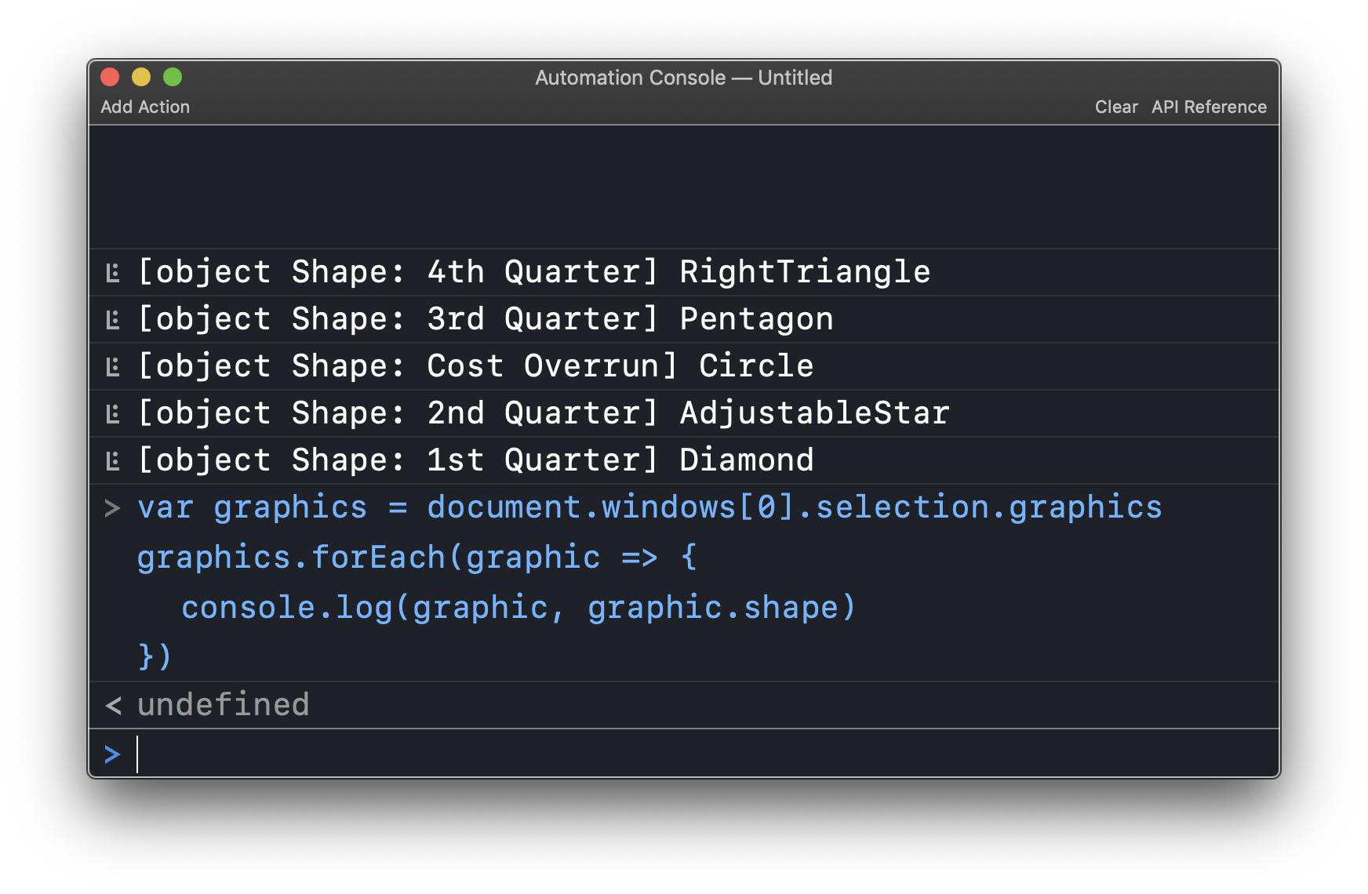Select the 2nd Quarter AdjustableStar log entry
Screen dimensions: 1368x894
click(x=543, y=413)
